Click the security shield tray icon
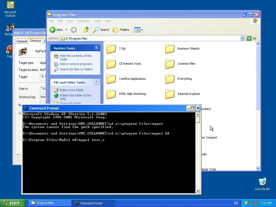This screenshot has height=207, width=276. (246, 203)
